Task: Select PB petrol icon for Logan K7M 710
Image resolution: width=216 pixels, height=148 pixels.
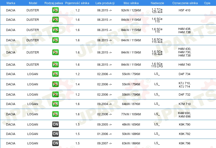Action: point(55,104)
